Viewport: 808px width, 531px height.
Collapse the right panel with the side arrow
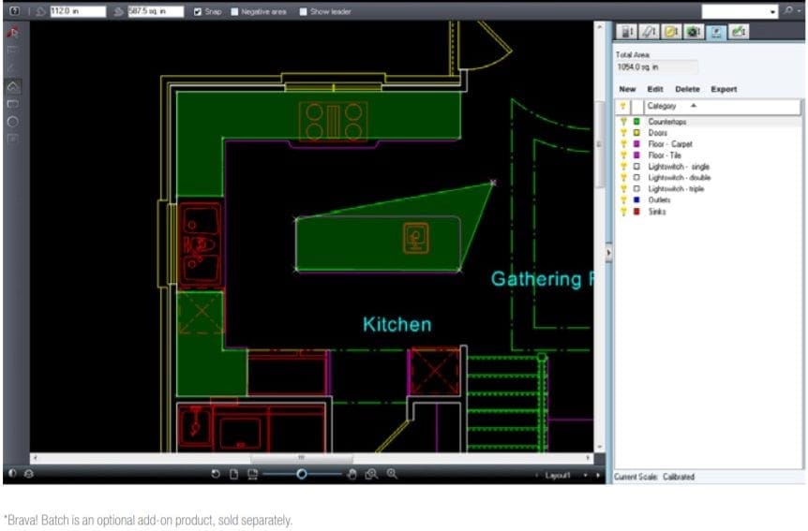pos(608,252)
